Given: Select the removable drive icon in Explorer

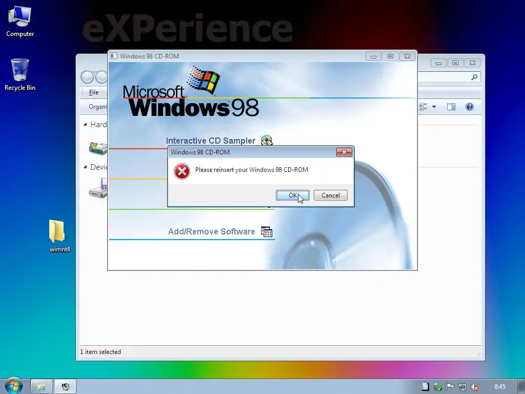Looking at the screenshot, I should pos(98,188).
